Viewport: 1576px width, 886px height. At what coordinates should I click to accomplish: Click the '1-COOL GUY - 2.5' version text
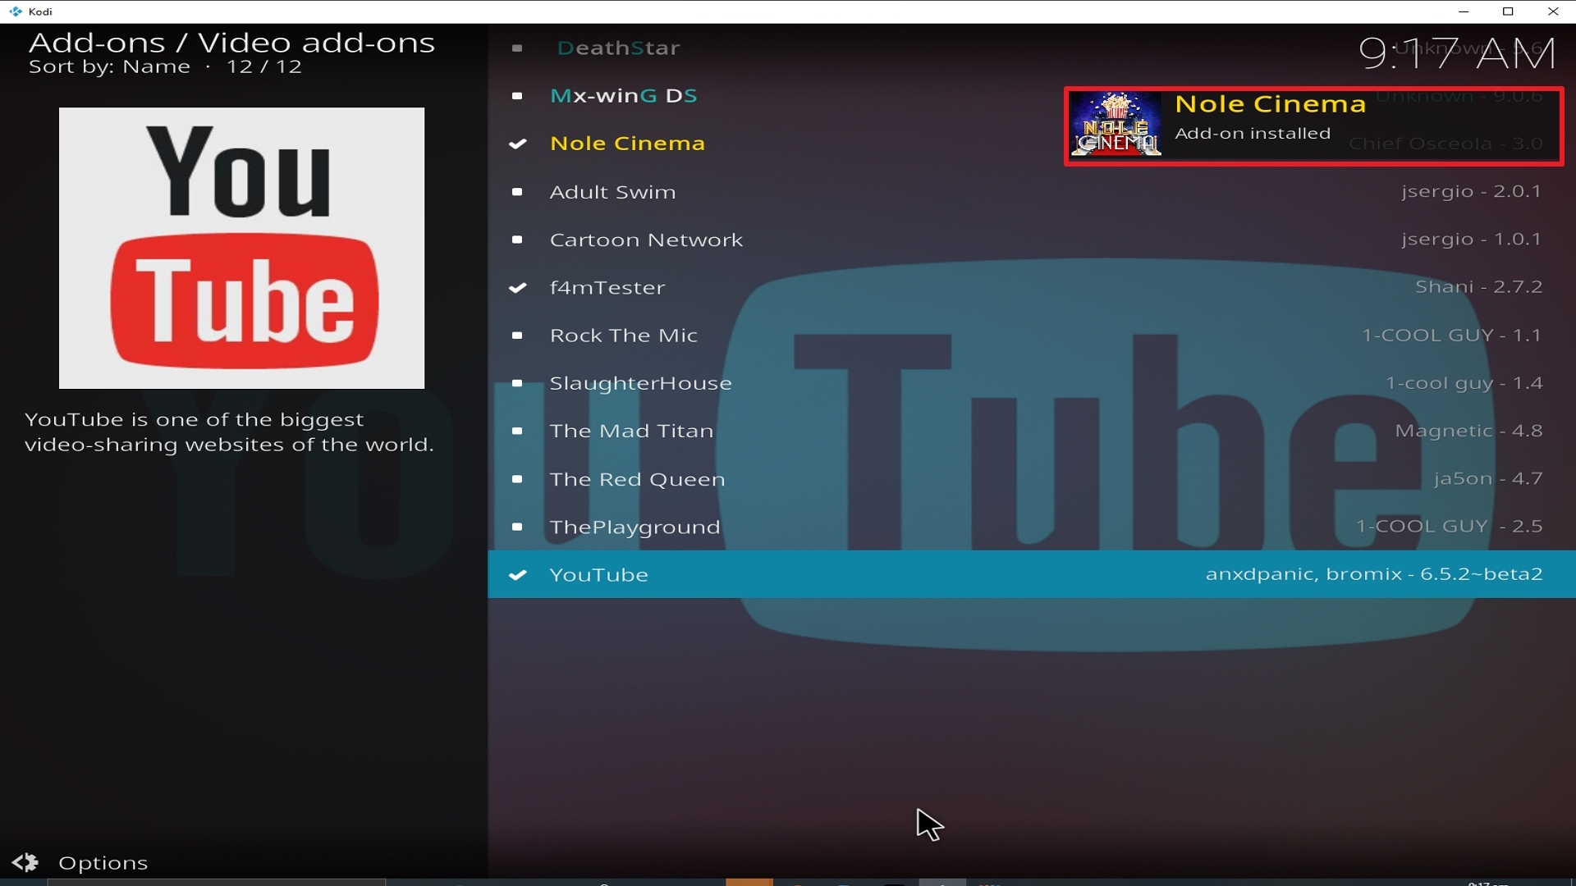(x=1449, y=526)
